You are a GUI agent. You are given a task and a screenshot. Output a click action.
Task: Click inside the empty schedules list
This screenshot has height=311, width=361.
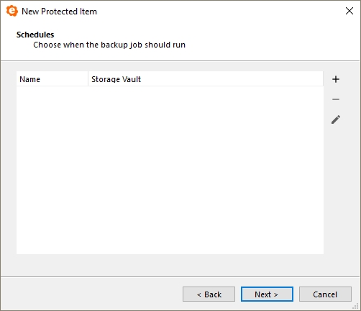tap(170, 170)
